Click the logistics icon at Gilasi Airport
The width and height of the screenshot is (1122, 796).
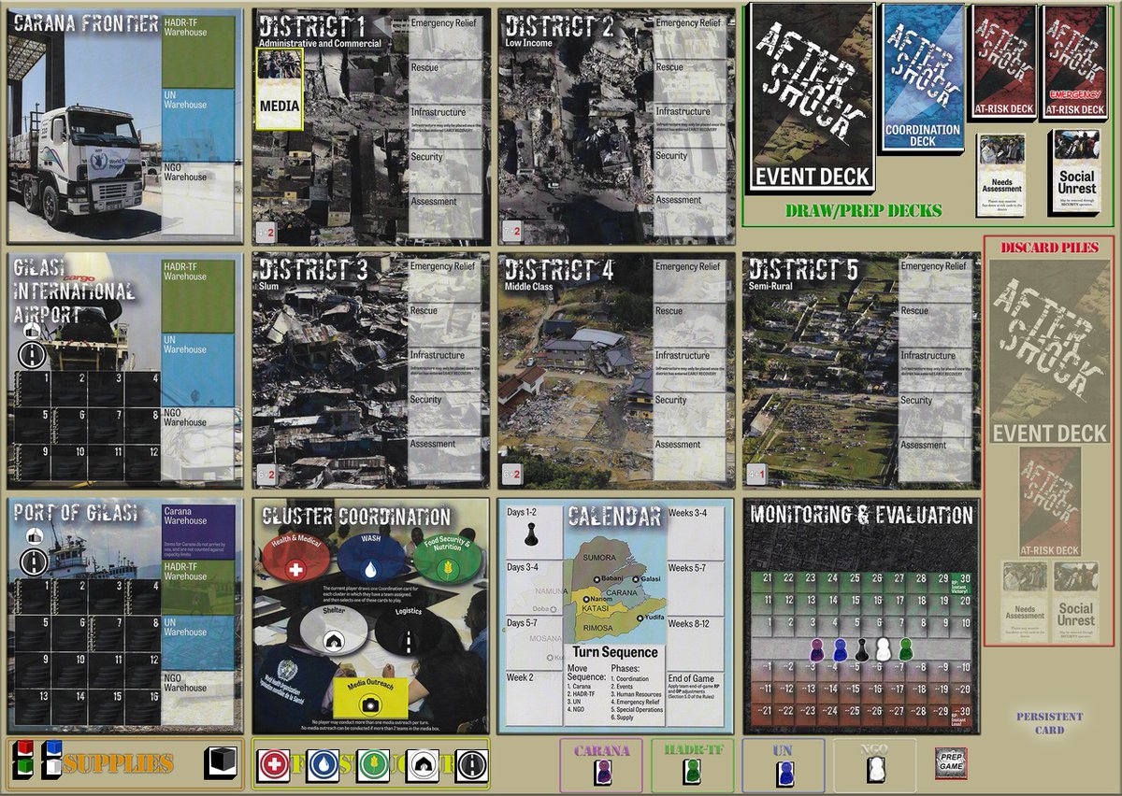click(33, 355)
